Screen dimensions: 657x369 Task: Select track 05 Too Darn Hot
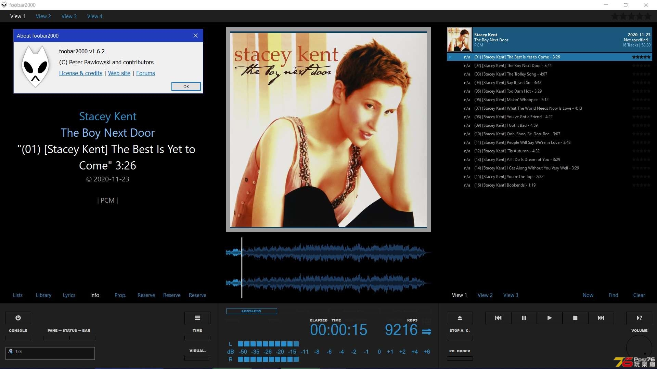pos(550,91)
